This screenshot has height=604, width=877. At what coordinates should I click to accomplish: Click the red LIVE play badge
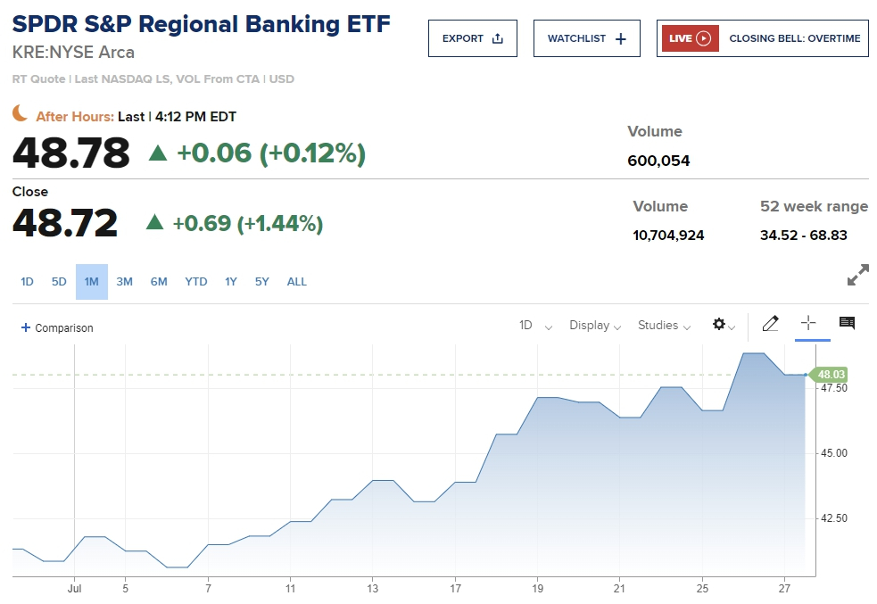click(x=690, y=38)
